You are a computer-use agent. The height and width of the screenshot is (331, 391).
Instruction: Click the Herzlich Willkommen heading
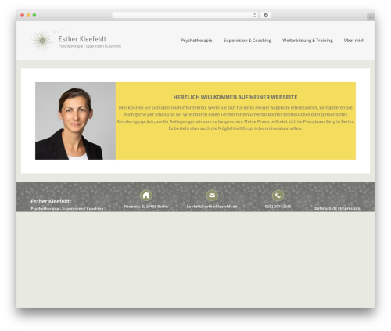pyautogui.click(x=235, y=97)
